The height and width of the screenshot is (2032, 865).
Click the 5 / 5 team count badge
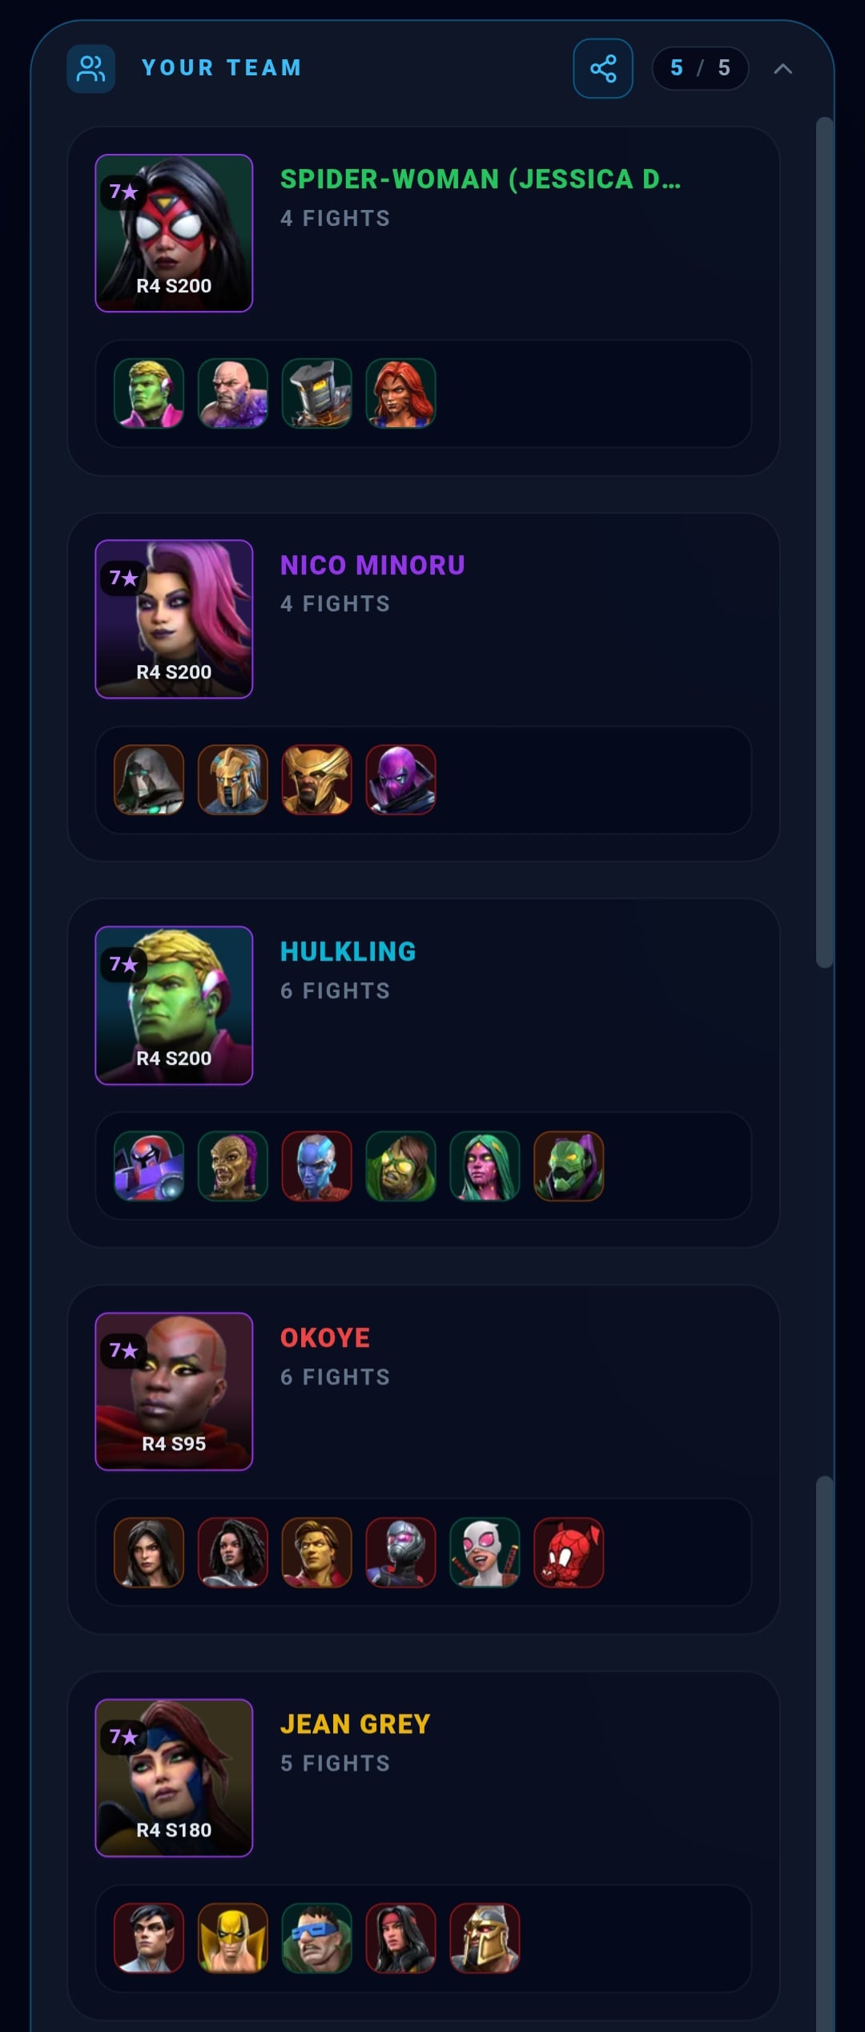point(700,69)
